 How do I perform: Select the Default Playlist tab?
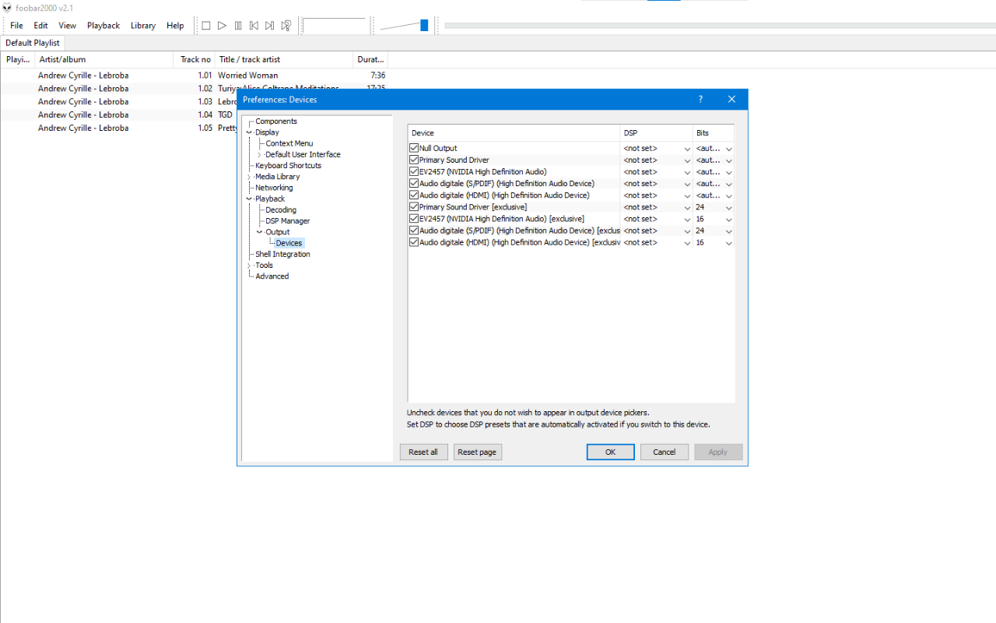coord(33,43)
